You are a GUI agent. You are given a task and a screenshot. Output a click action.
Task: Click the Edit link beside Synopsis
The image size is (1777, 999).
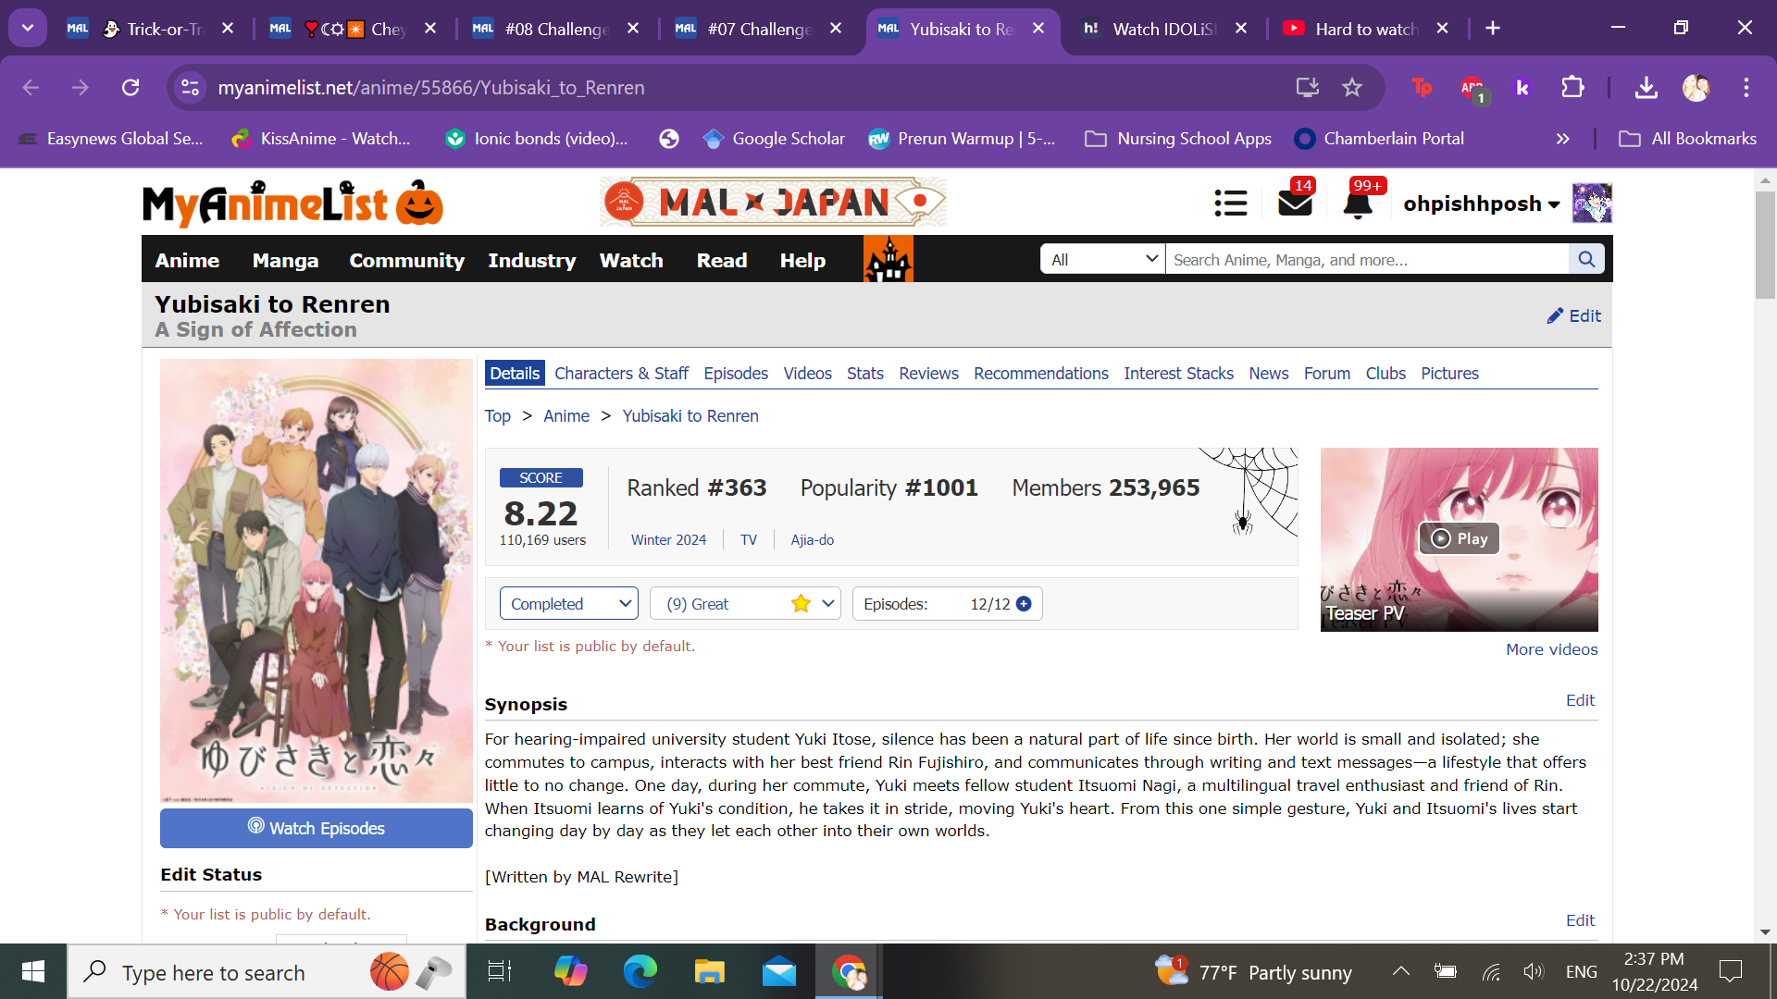coord(1580,700)
